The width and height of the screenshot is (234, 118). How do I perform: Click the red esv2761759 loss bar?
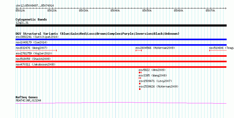[121, 56]
